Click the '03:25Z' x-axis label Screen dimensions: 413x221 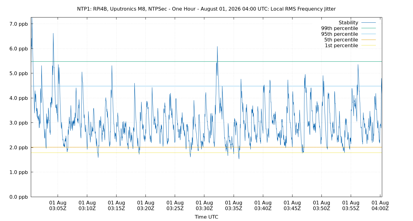pos(175,208)
